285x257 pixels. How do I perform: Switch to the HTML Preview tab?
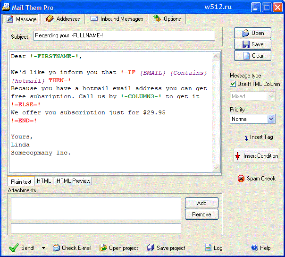[x=73, y=181]
